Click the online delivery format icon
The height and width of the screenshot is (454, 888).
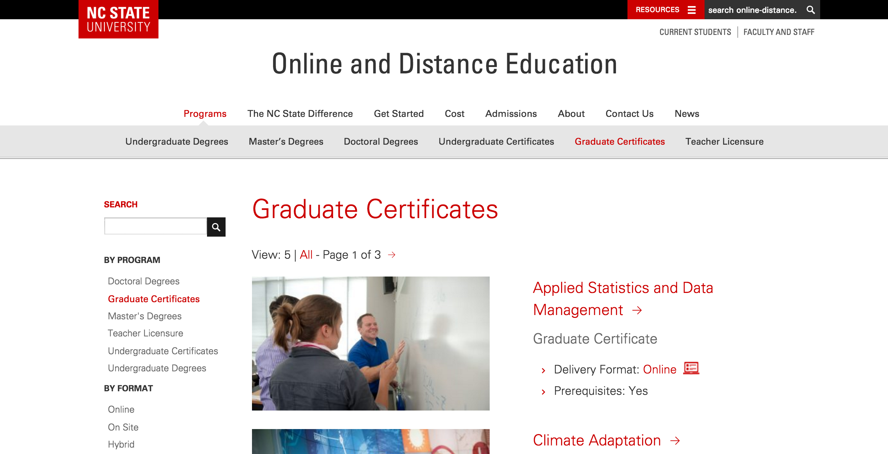pos(691,368)
